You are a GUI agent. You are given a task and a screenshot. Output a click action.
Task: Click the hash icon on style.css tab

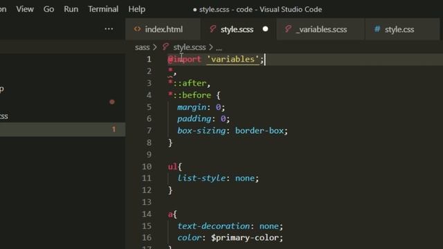(377, 29)
